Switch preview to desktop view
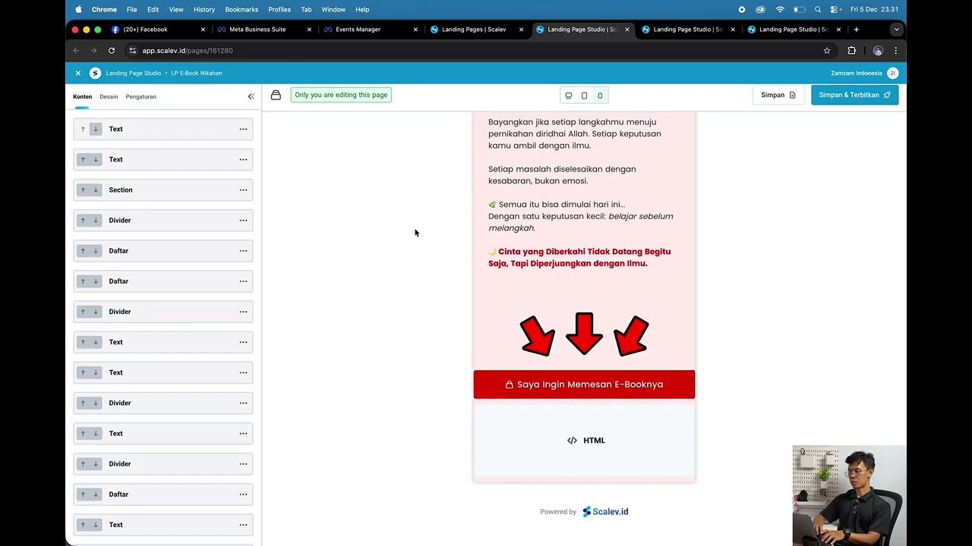Screen dimensions: 972x546 [568, 96]
